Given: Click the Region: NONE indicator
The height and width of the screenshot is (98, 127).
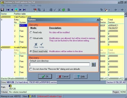Looking at the screenshot, I should click(x=119, y=92).
